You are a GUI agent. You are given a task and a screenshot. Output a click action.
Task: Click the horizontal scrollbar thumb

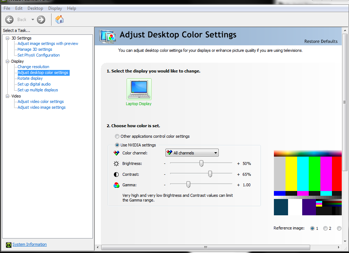point(206,247)
